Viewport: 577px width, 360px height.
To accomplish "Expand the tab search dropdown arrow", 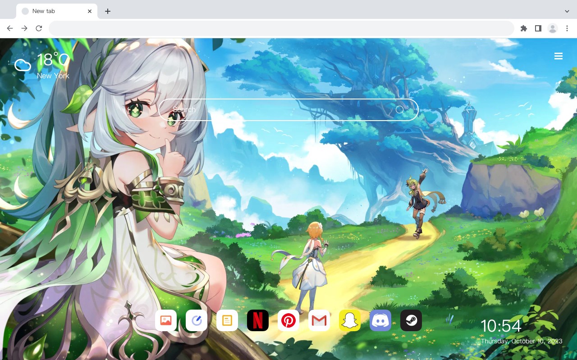I will [567, 11].
